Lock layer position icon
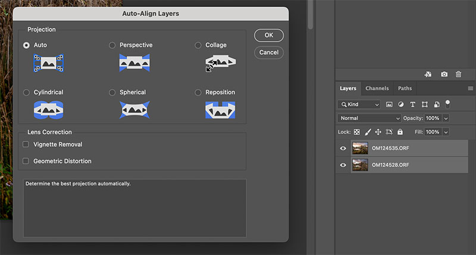 pyautogui.click(x=378, y=132)
